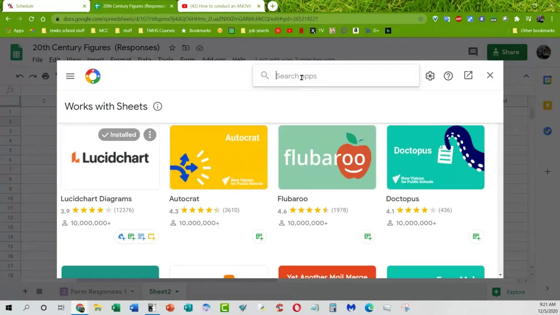Screen dimensions: 560x315
Task: Click the Chrome address bar URL
Action: coord(190,19)
